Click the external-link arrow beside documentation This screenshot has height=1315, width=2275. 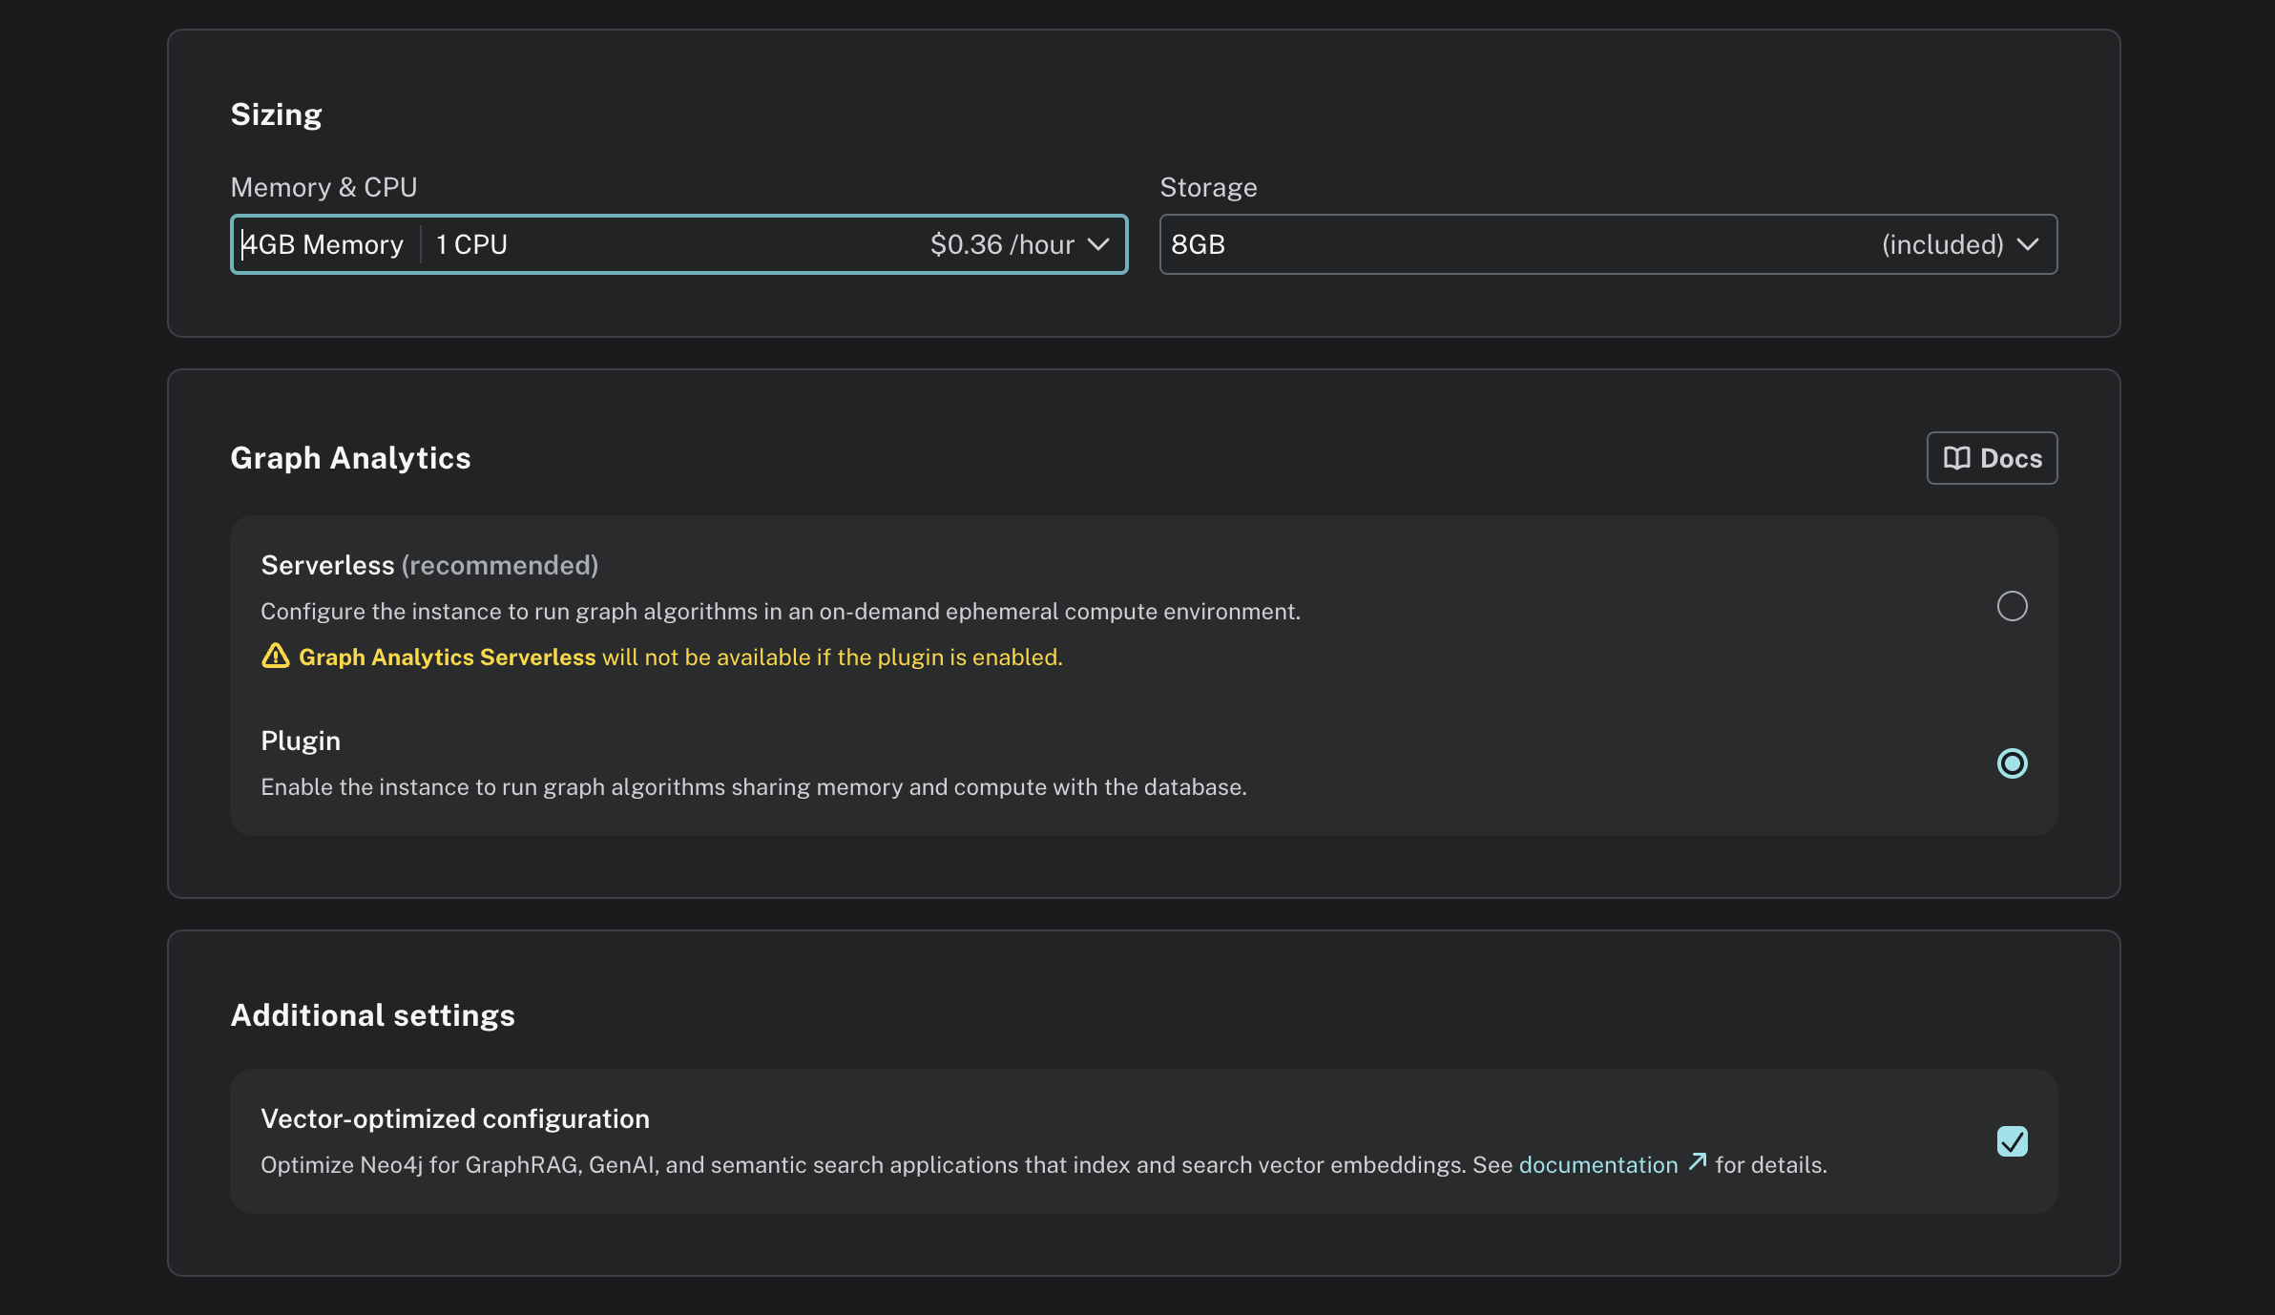pos(1698,1162)
